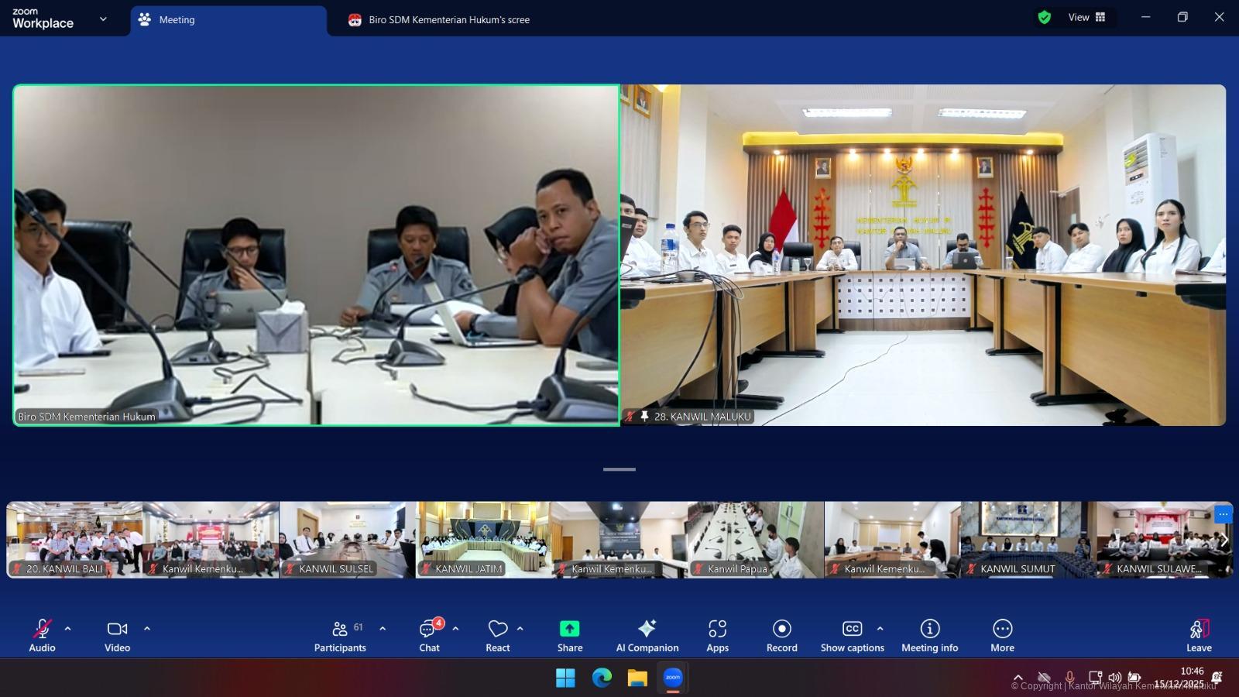Expand video options arrow next to Video
This screenshot has width=1239, height=697.
[x=147, y=629]
